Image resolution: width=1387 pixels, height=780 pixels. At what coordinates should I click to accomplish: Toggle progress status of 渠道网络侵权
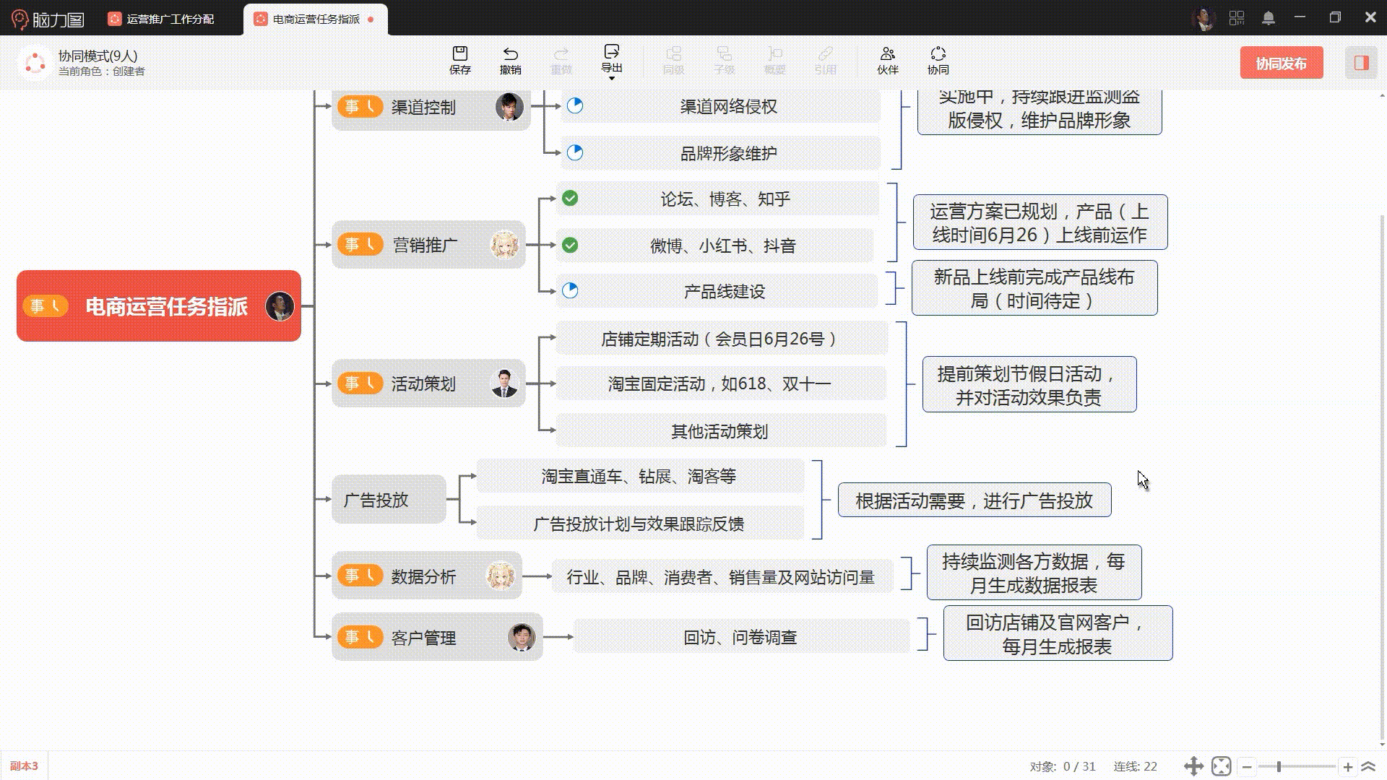pos(575,106)
